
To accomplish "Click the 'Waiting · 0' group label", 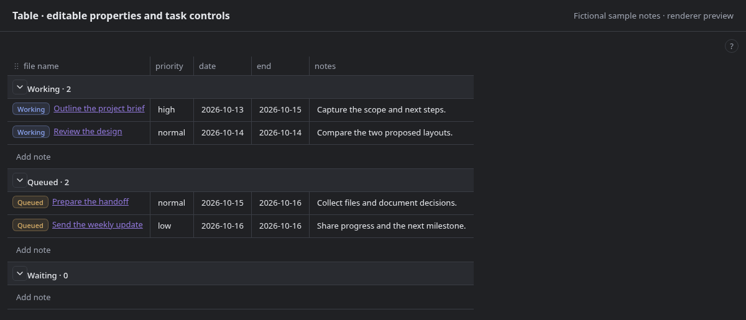I will point(47,275).
